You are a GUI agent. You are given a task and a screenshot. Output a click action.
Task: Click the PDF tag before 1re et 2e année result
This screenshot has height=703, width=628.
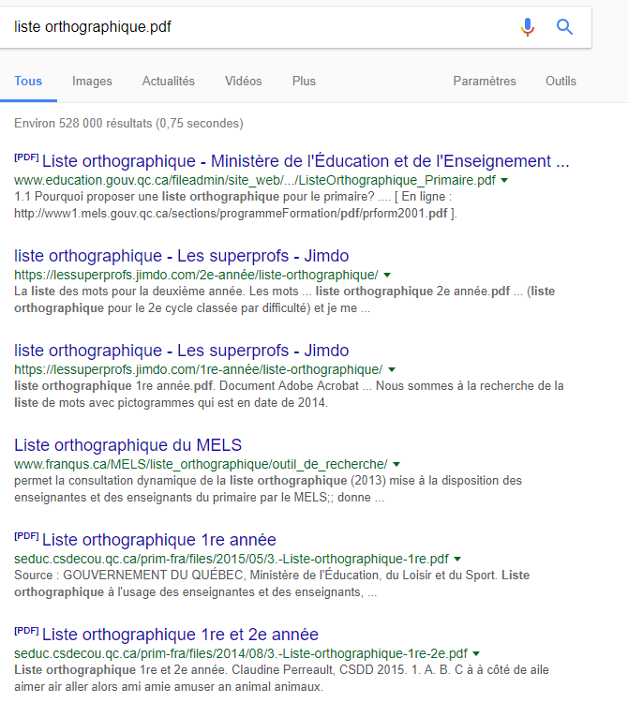(x=26, y=631)
